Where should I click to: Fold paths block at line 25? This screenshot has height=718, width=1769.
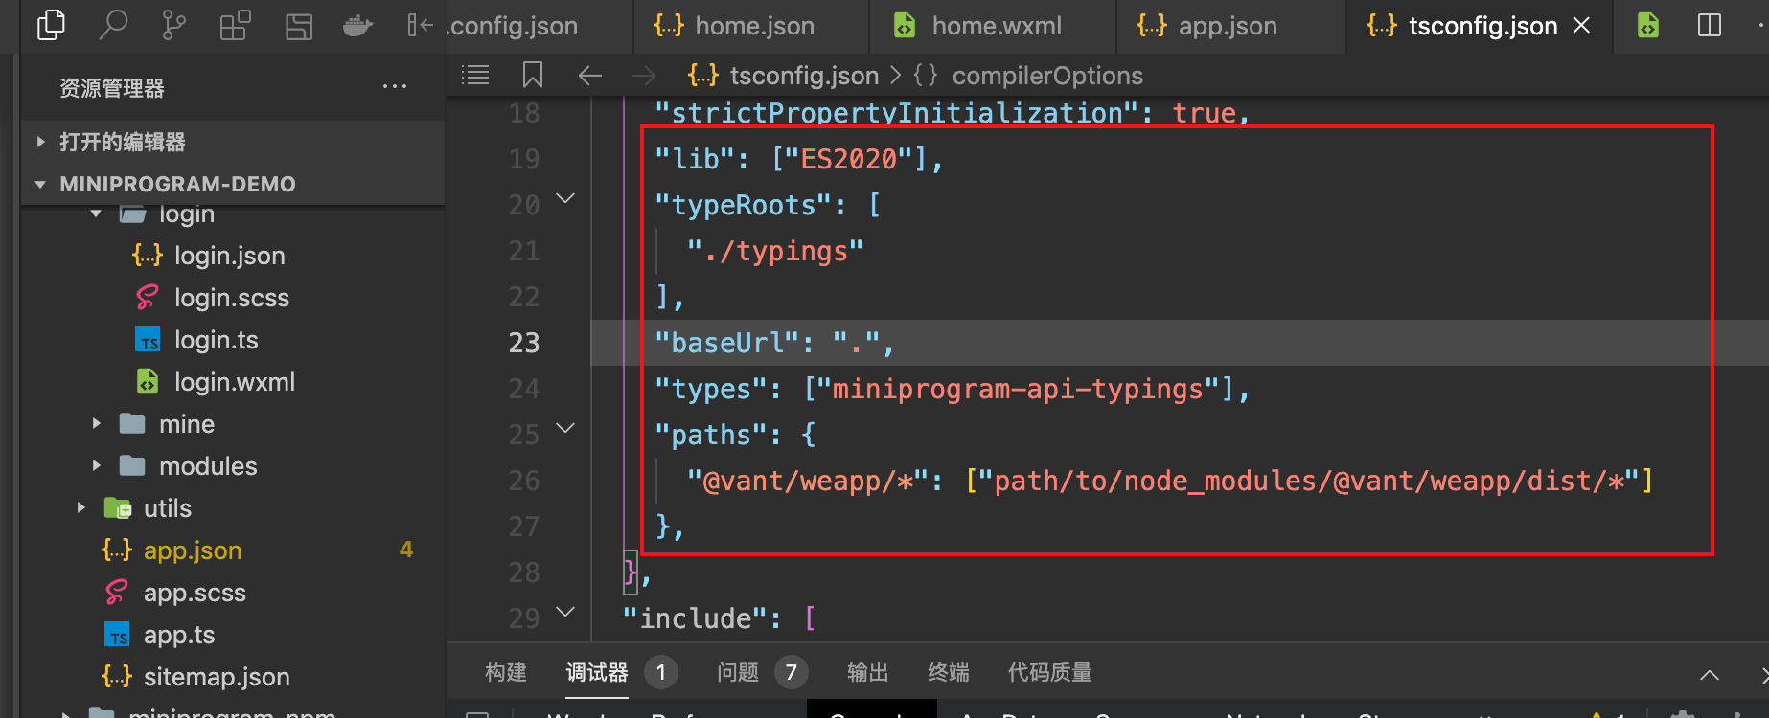[565, 428]
